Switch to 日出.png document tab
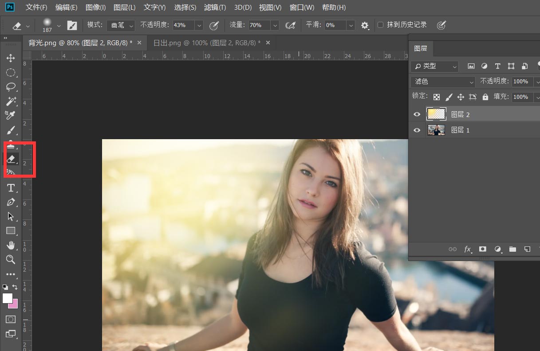Image resolution: width=540 pixels, height=351 pixels. point(207,43)
